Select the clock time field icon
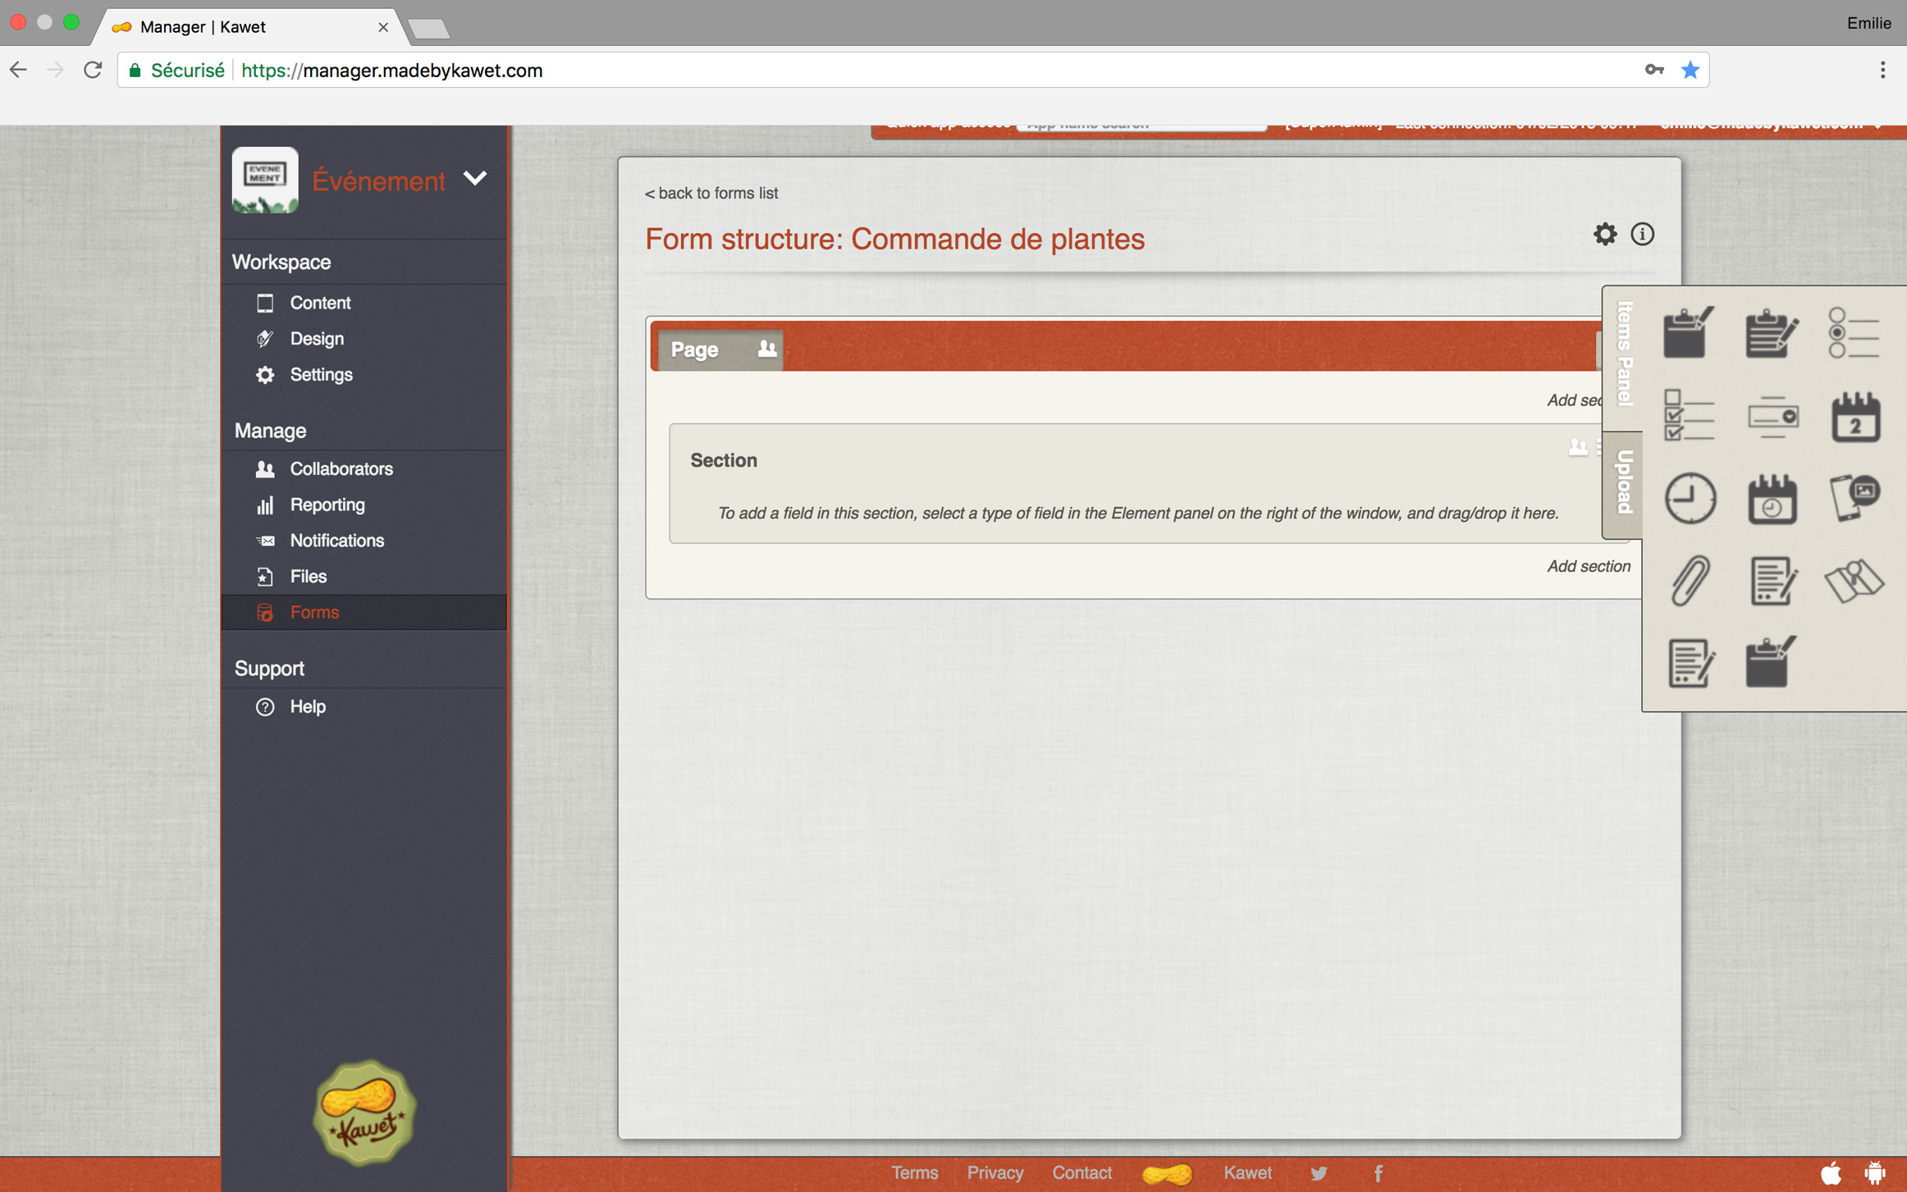Image resolution: width=1907 pixels, height=1192 pixels. pos(1690,498)
